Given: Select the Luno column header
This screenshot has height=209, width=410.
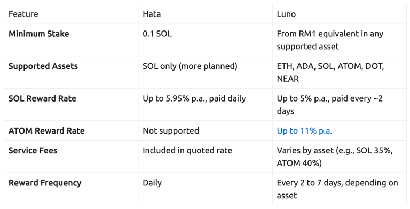Looking at the screenshot, I should tap(286, 14).
